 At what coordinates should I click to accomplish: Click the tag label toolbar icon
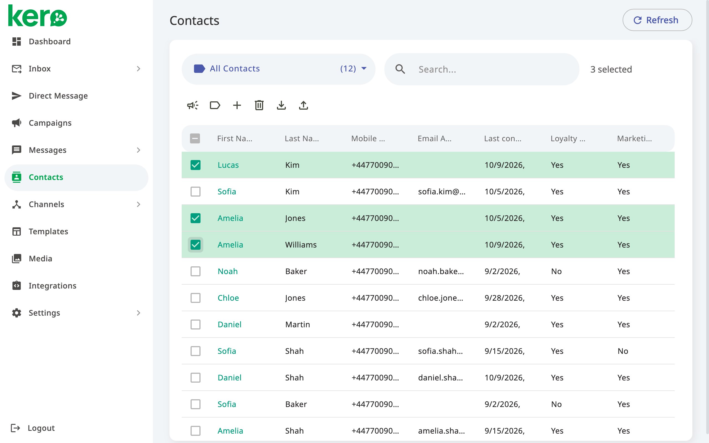click(x=215, y=105)
